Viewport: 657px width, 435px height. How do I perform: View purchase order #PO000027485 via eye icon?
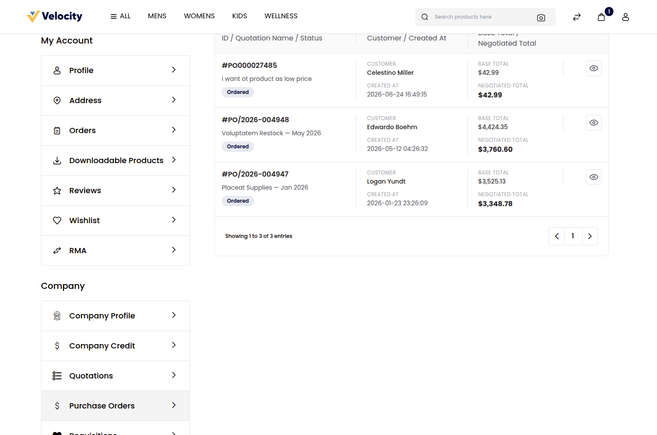pos(594,68)
